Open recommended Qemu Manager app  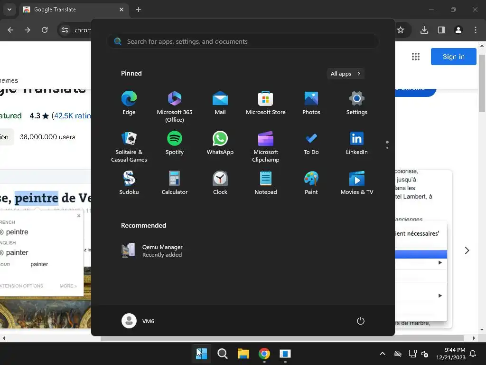pos(152,251)
